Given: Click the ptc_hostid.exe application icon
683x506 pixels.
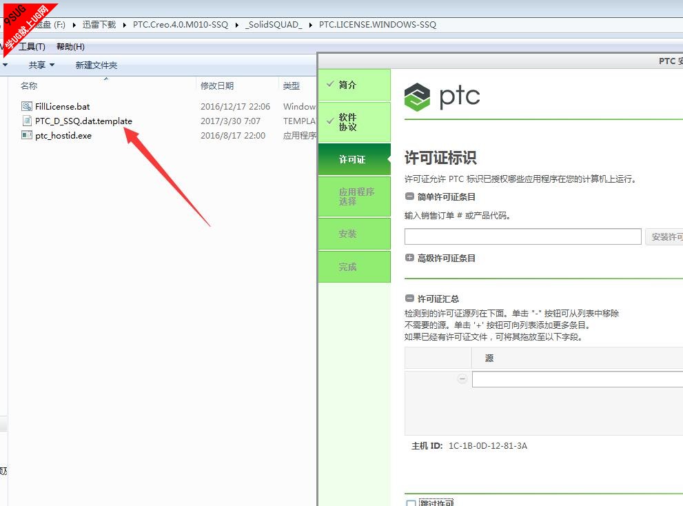Looking at the screenshot, I should (x=27, y=135).
